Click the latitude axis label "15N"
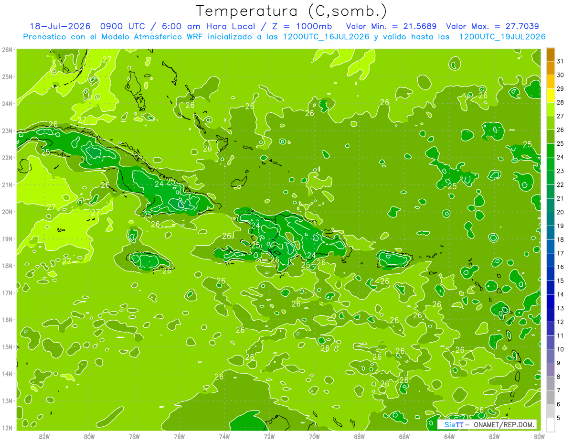 click(7, 346)
